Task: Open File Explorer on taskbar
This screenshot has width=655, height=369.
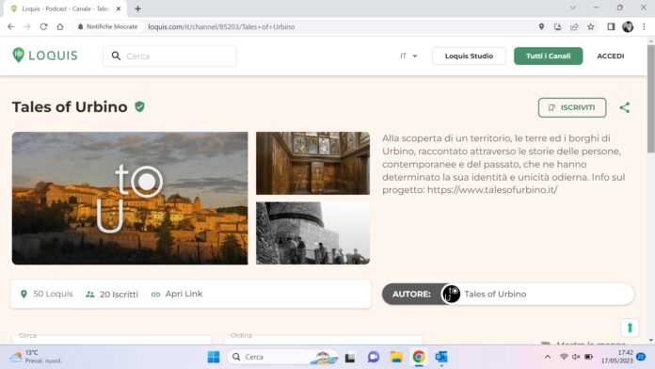Action: pyautogui.click(x=396, y=357)
